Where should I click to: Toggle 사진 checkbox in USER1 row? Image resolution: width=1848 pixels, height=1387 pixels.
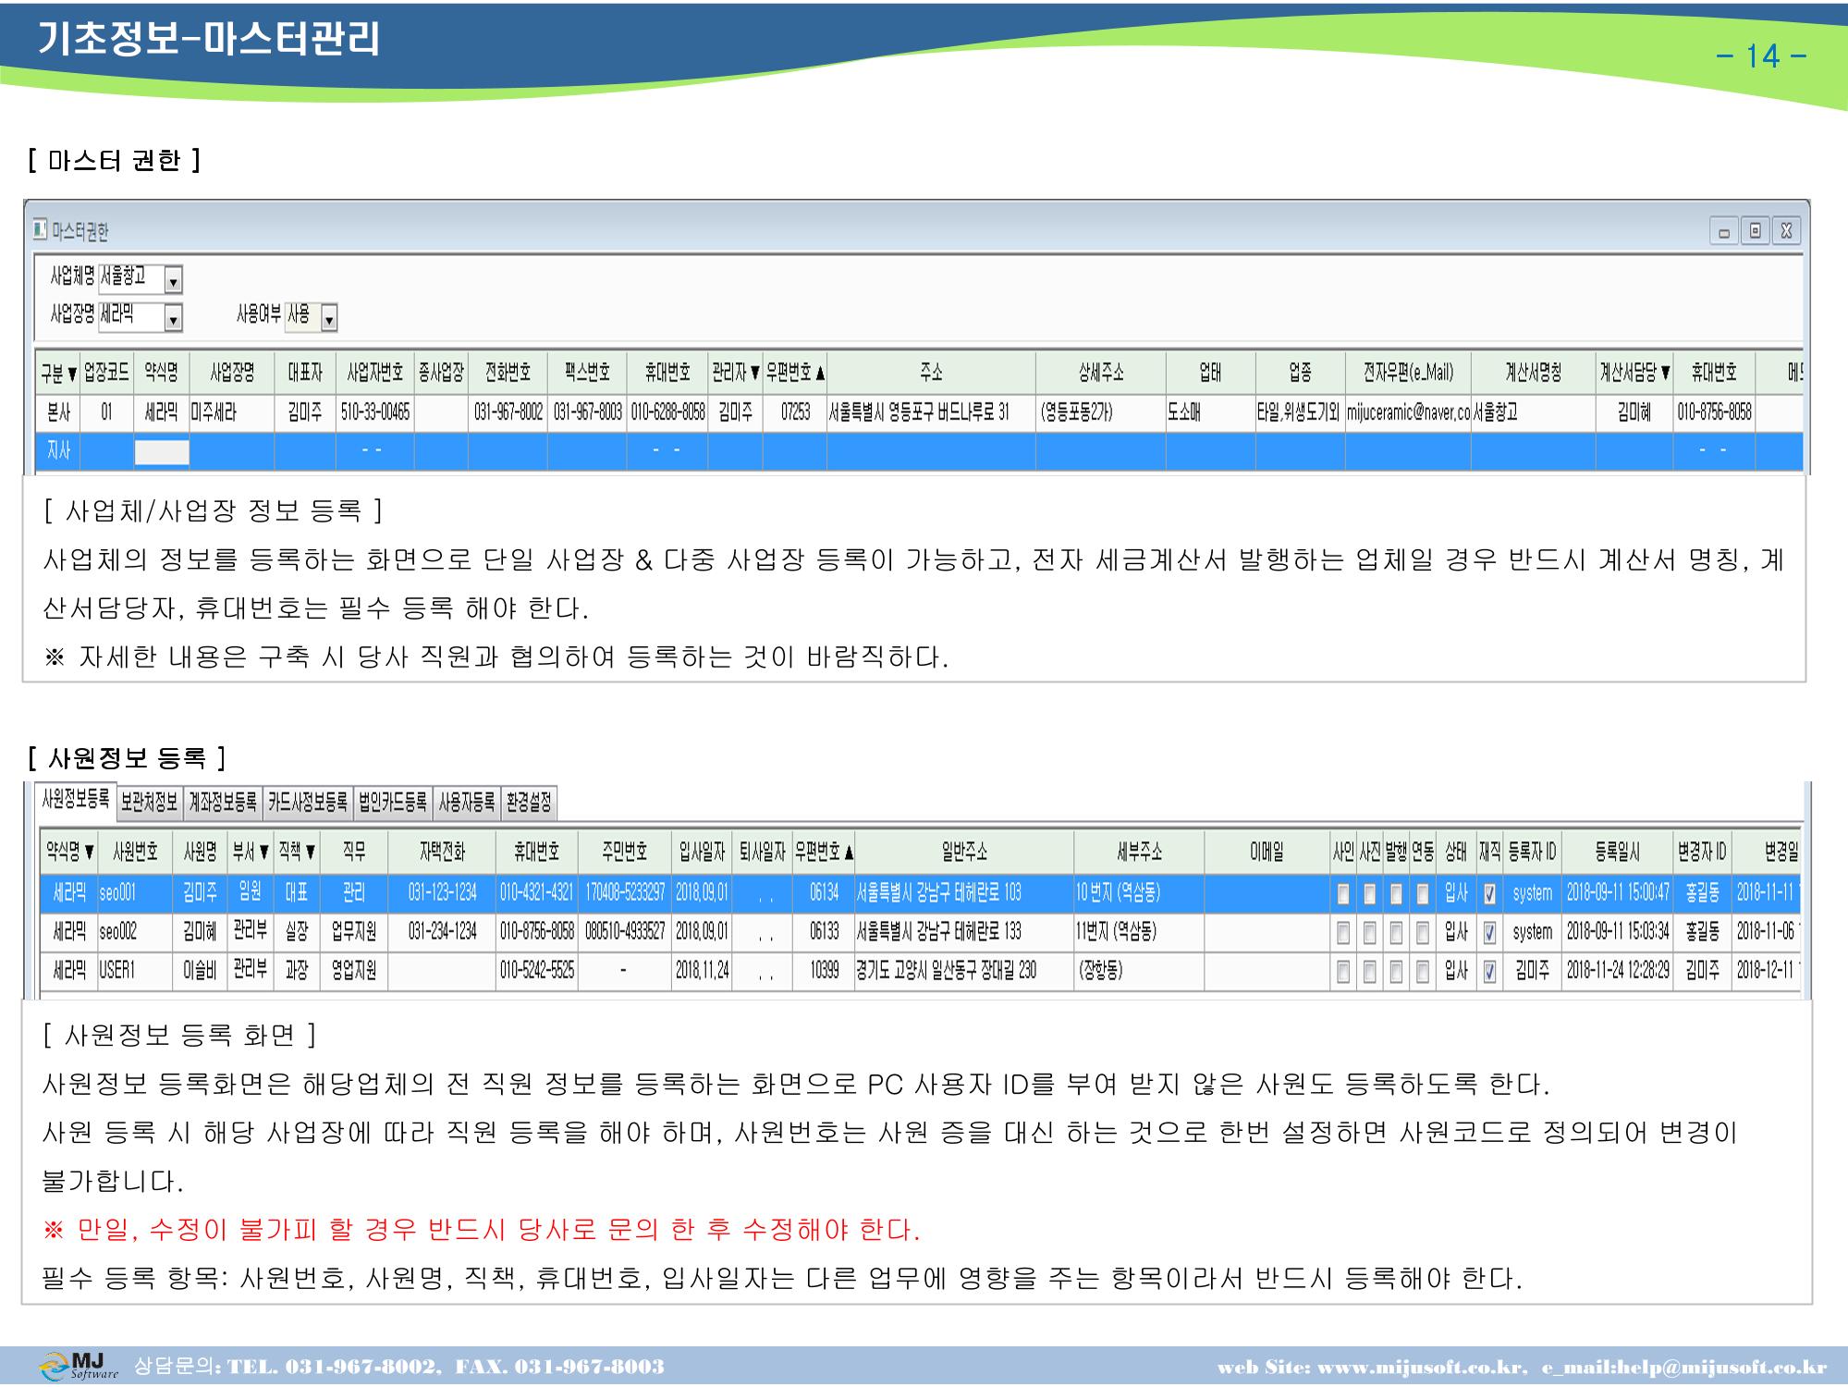pyautogui.click(x=1369, y=972)
